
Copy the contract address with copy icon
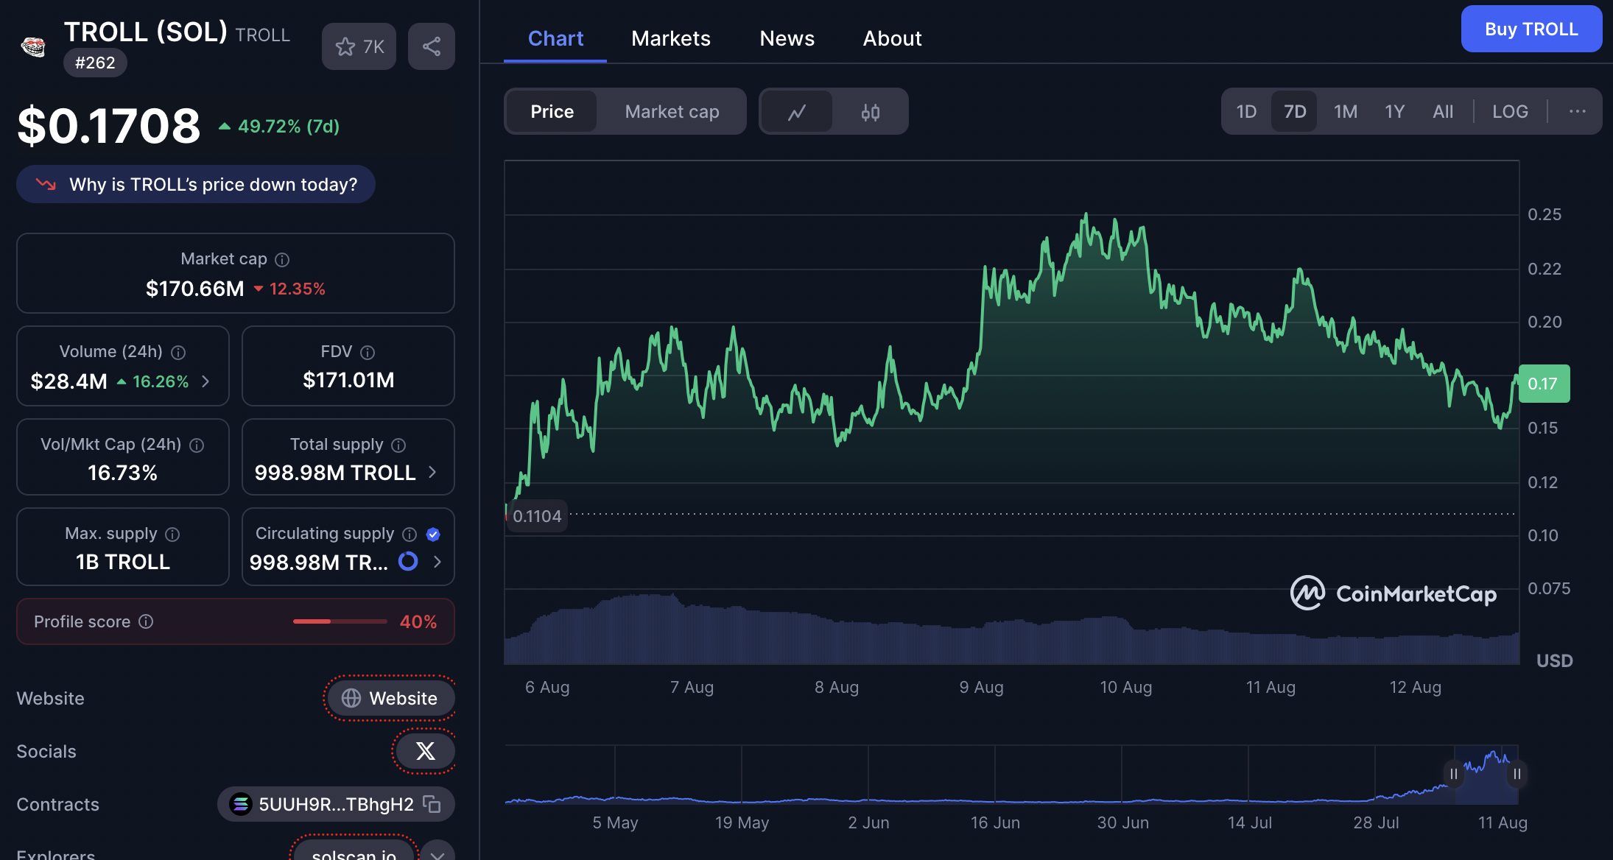pyautogui.click(x=432, y=804)
